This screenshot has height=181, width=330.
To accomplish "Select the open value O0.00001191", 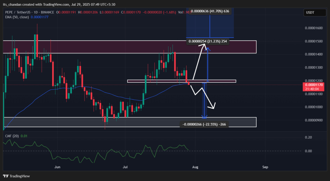I will 66,13.
